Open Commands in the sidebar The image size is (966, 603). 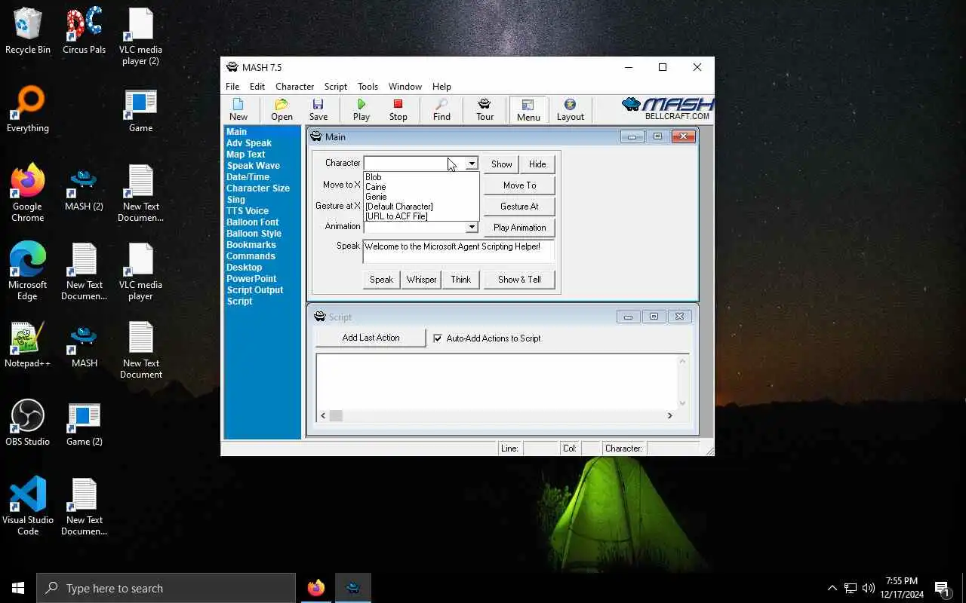pos(251,256)
